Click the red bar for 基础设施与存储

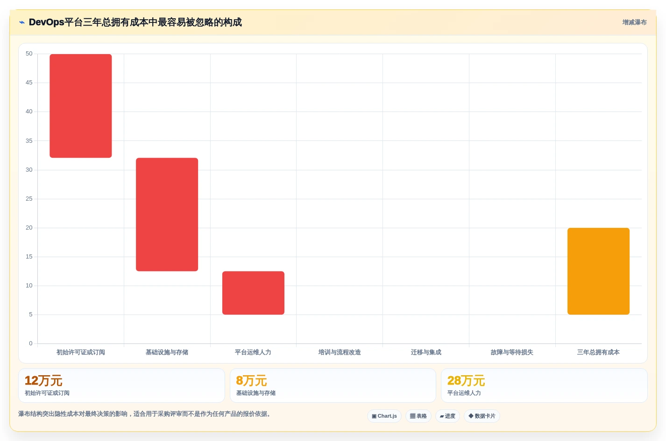[167, 214]
